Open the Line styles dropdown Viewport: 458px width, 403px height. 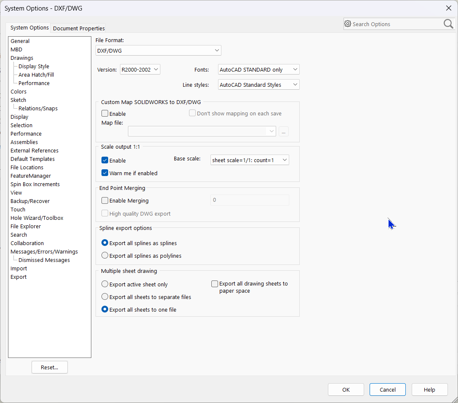258,85
